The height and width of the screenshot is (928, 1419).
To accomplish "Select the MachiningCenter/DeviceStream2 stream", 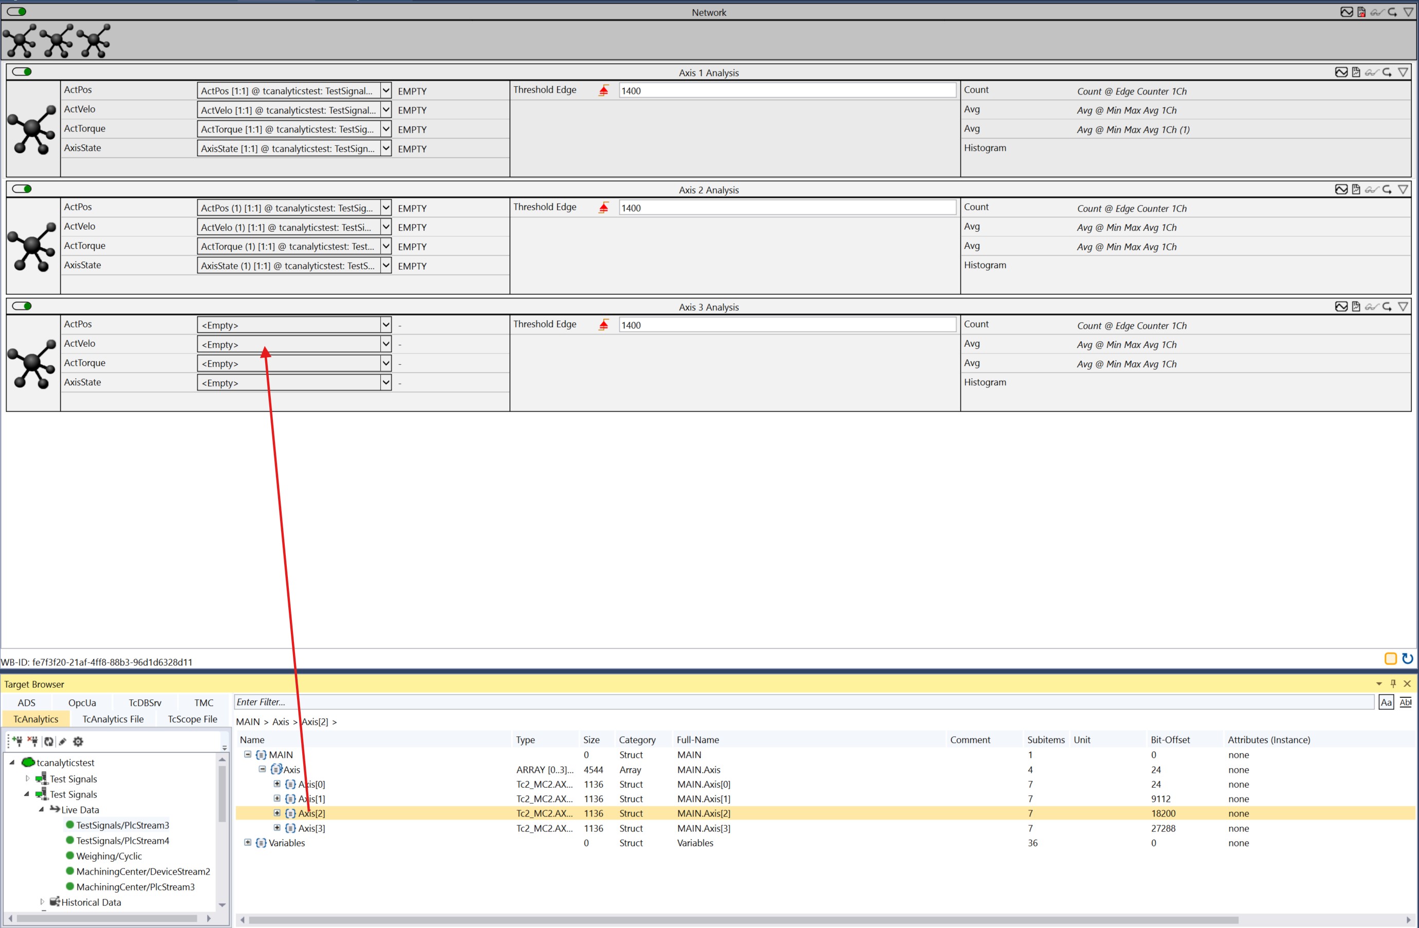I will (x=143, y=871).
